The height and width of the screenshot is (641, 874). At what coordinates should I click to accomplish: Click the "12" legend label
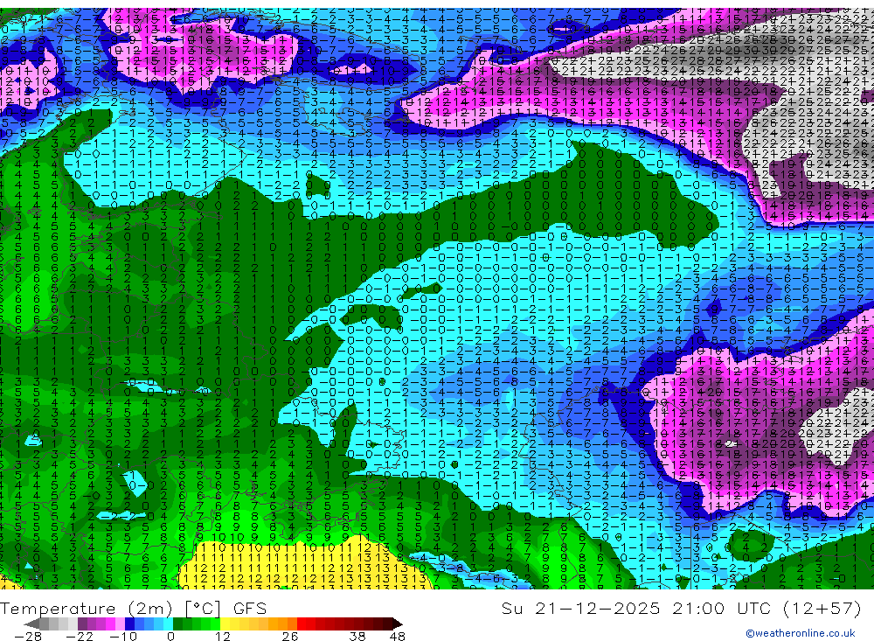222,636
